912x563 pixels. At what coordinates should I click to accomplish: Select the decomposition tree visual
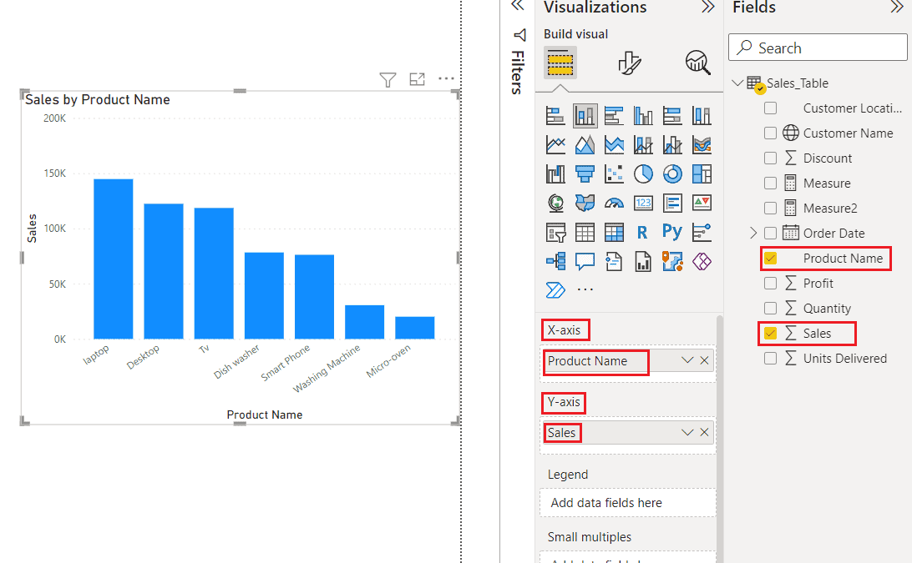[555, 261]
